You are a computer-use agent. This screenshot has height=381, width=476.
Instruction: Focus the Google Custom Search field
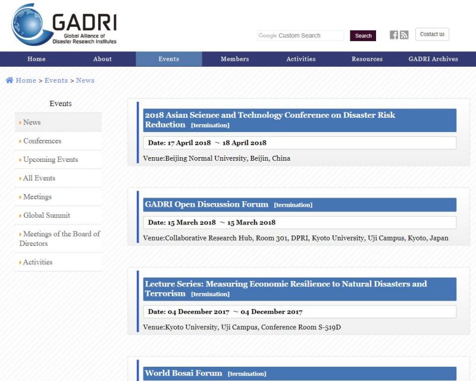click(x=300, y=36)
